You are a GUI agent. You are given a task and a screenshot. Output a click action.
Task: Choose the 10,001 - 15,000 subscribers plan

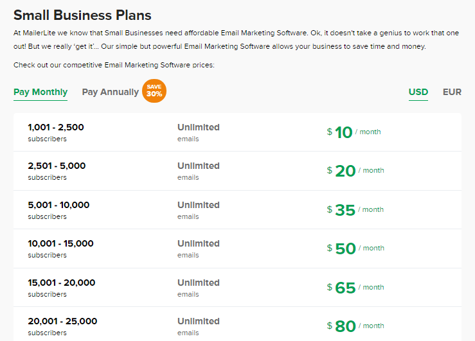(x=238, y=249)
